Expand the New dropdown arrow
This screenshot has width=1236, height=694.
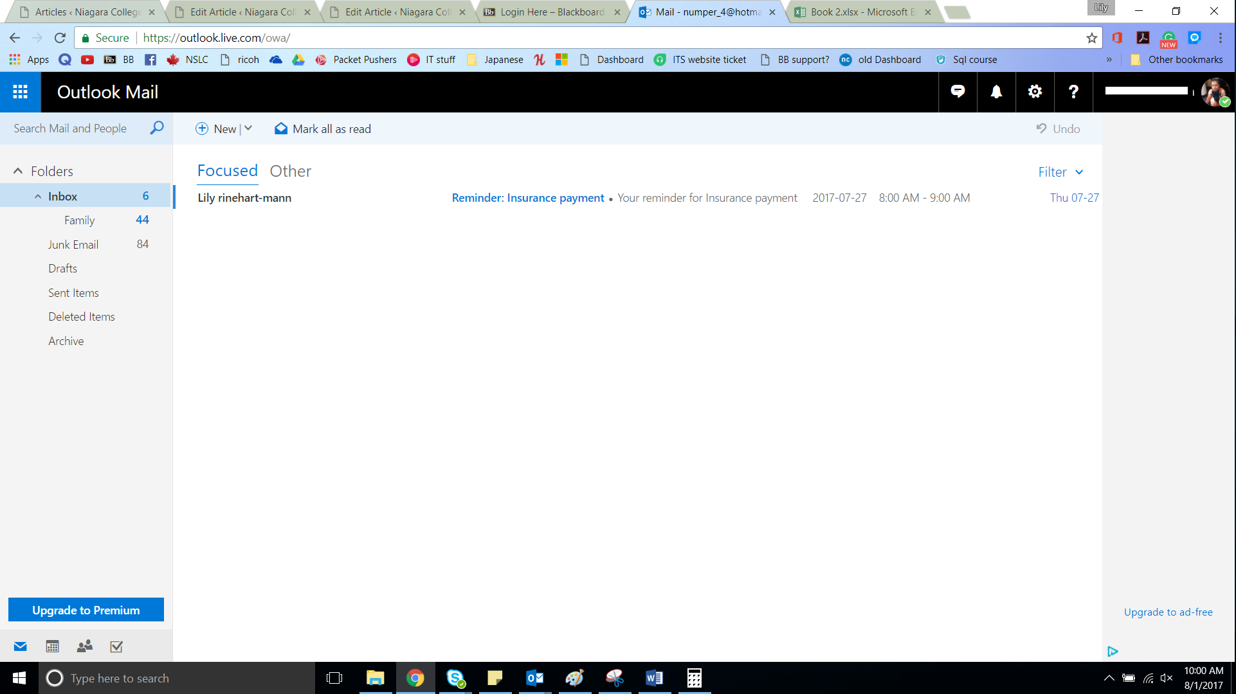(x=248, y=129)
